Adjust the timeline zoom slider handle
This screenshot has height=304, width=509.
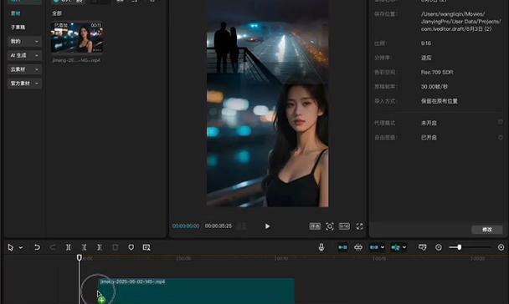coord(460,247)
